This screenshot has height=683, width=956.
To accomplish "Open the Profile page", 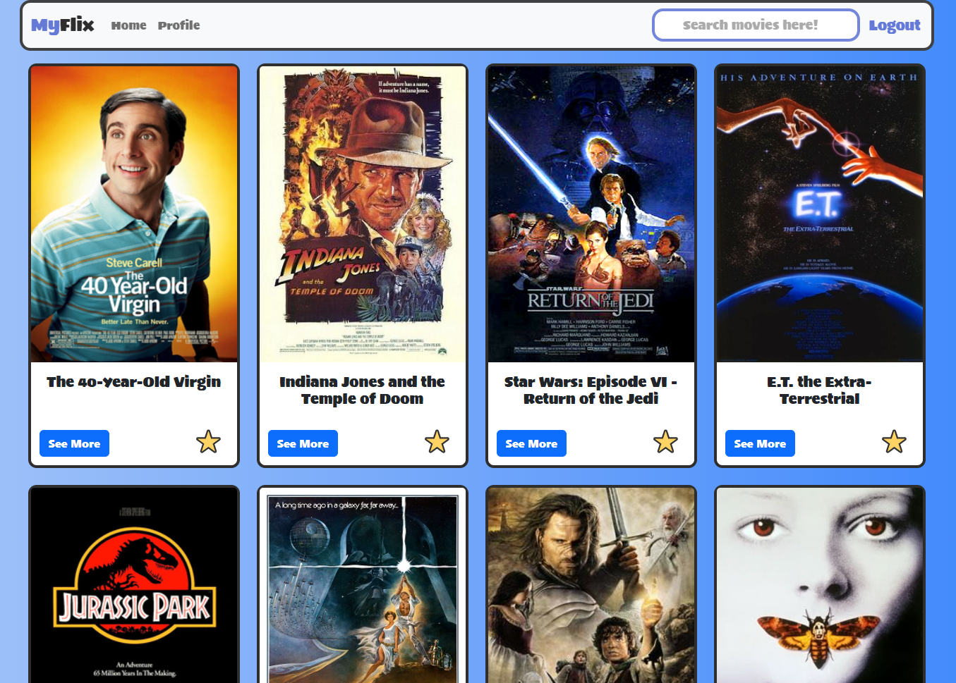I will pos(179,25).
